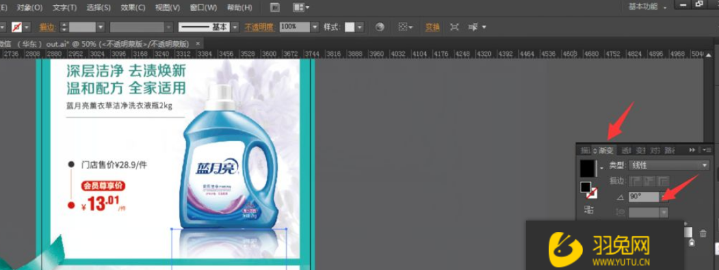Click the black gradient fill preview swatch

[588, 168]
